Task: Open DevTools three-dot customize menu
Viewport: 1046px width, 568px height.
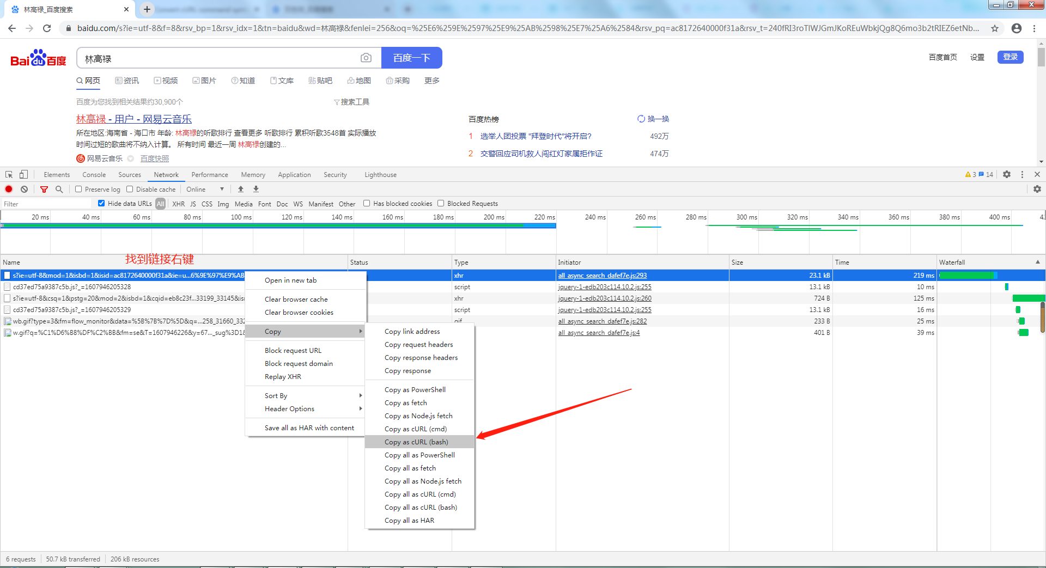Action: [x=1022, y=174]
